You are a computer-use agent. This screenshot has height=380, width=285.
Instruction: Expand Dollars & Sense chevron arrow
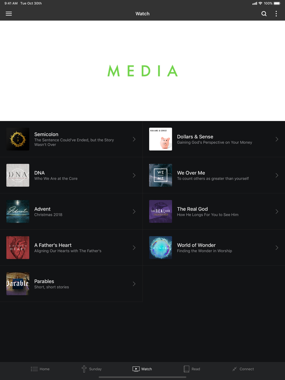tap(277, 139)
